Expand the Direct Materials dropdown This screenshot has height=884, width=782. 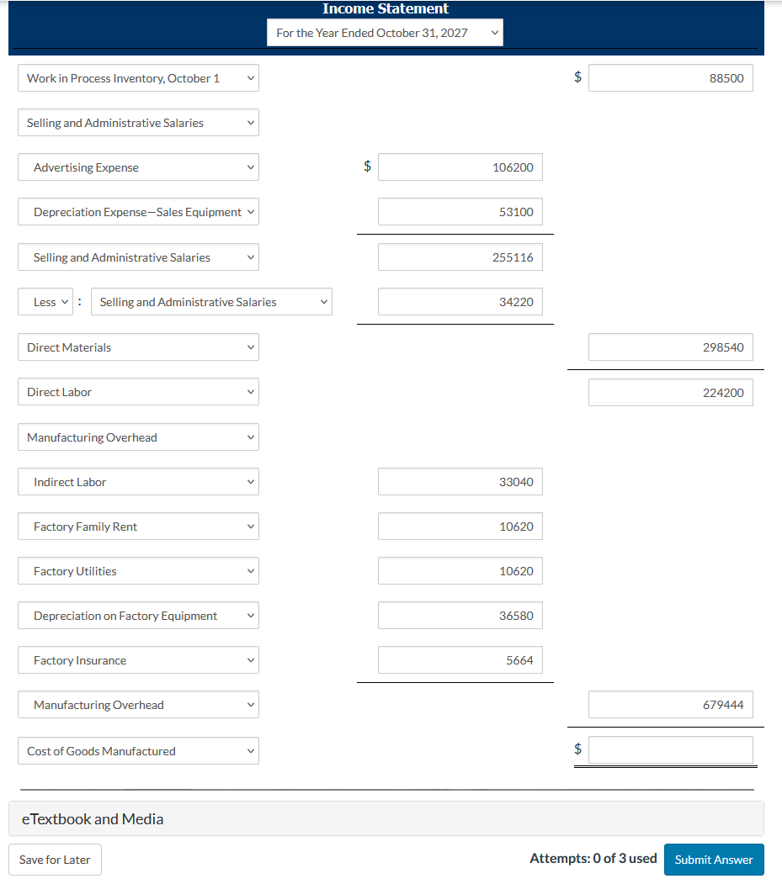click(x=138, y=347)
